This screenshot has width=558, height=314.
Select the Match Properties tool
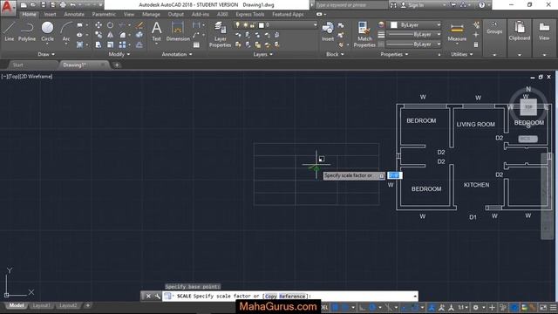[364, 34]
